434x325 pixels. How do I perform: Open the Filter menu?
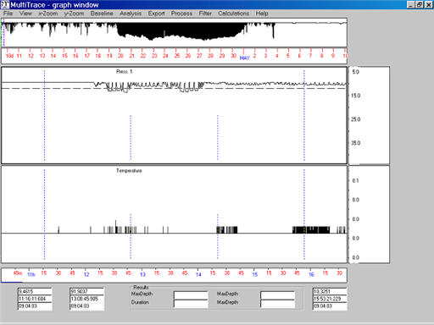pyautogui.click(x=205, y=14)
